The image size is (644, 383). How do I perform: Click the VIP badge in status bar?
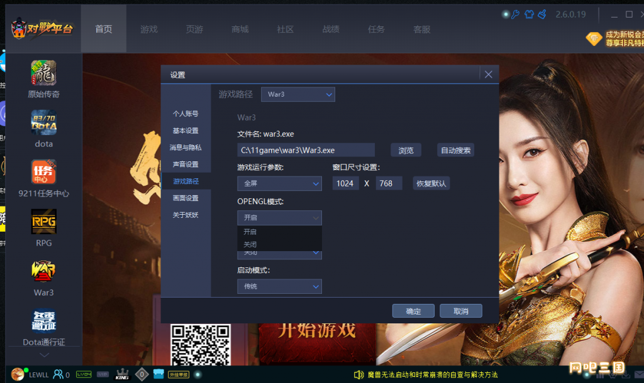[103, 374]
